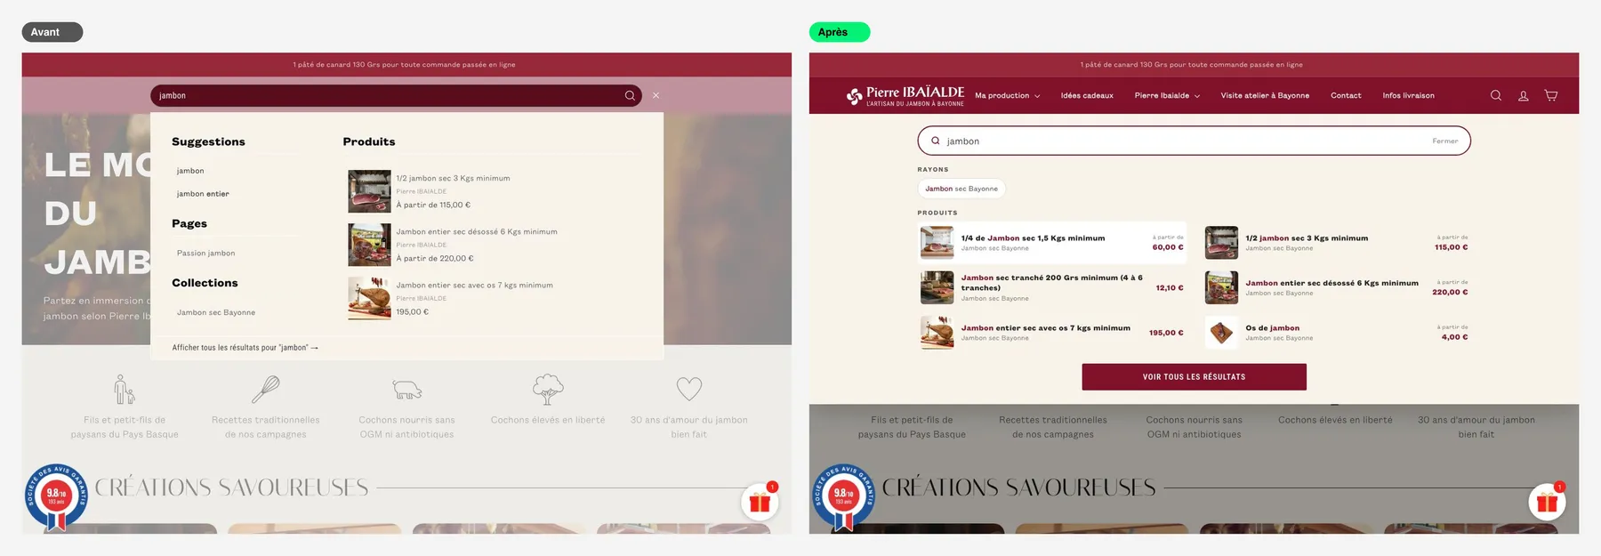The image size is (1601, 556).
Task: Open 'Visite atelier à Bayonne' menu item
Action: click(1265, 96)
